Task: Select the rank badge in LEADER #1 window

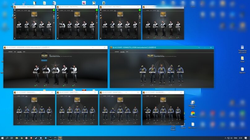Action: click(44, 56)
